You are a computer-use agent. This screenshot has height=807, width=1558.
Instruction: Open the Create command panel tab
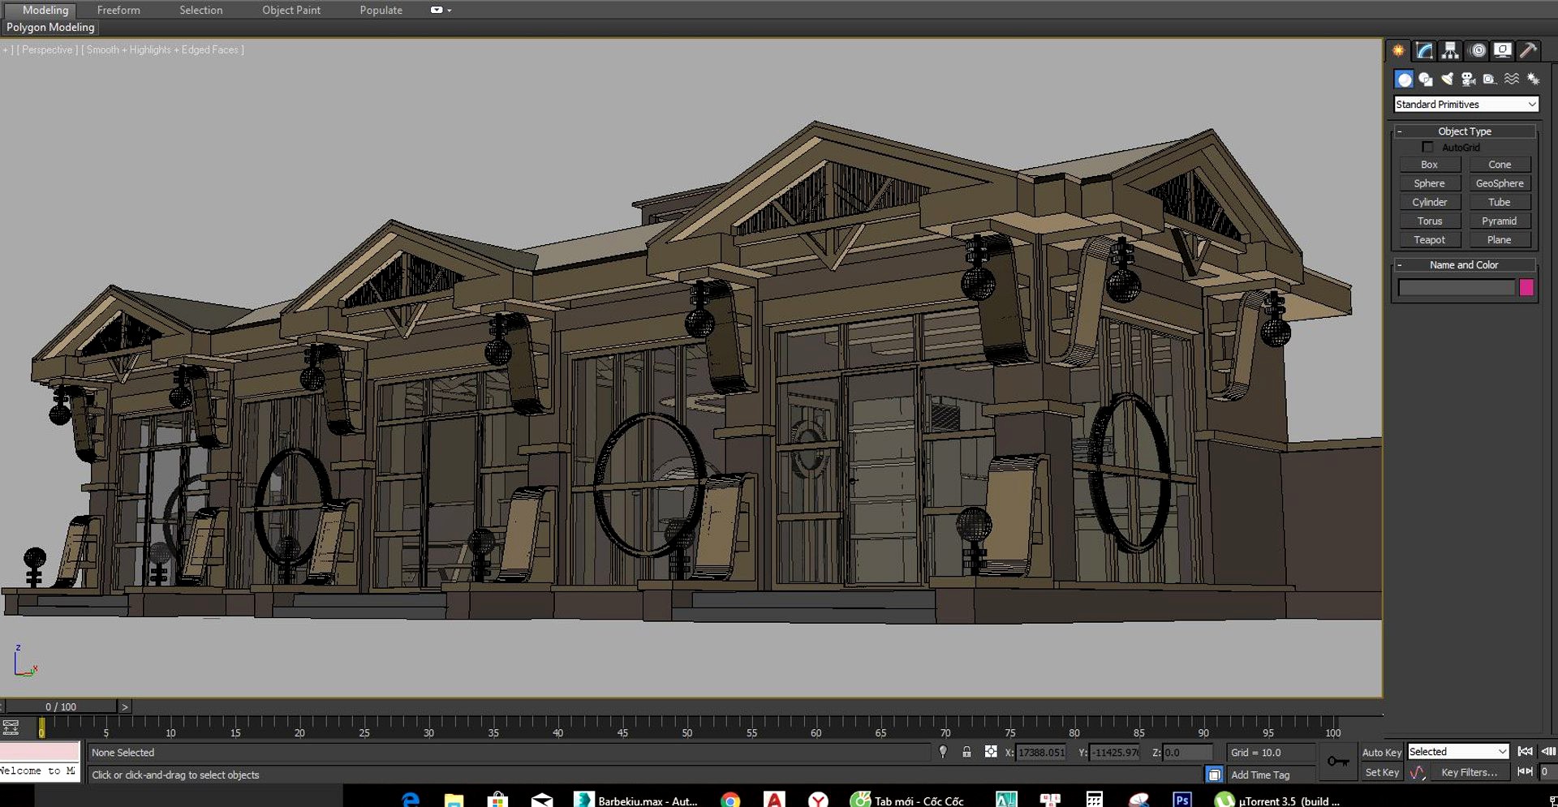tap(1398, 50)
